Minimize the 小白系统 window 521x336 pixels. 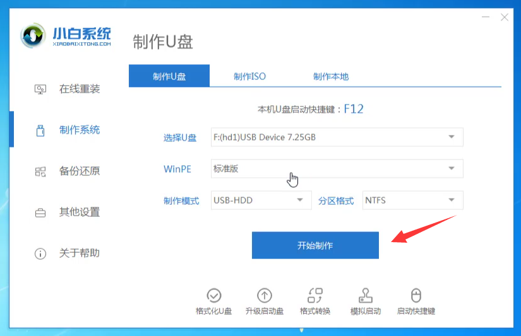click(486, 17)
